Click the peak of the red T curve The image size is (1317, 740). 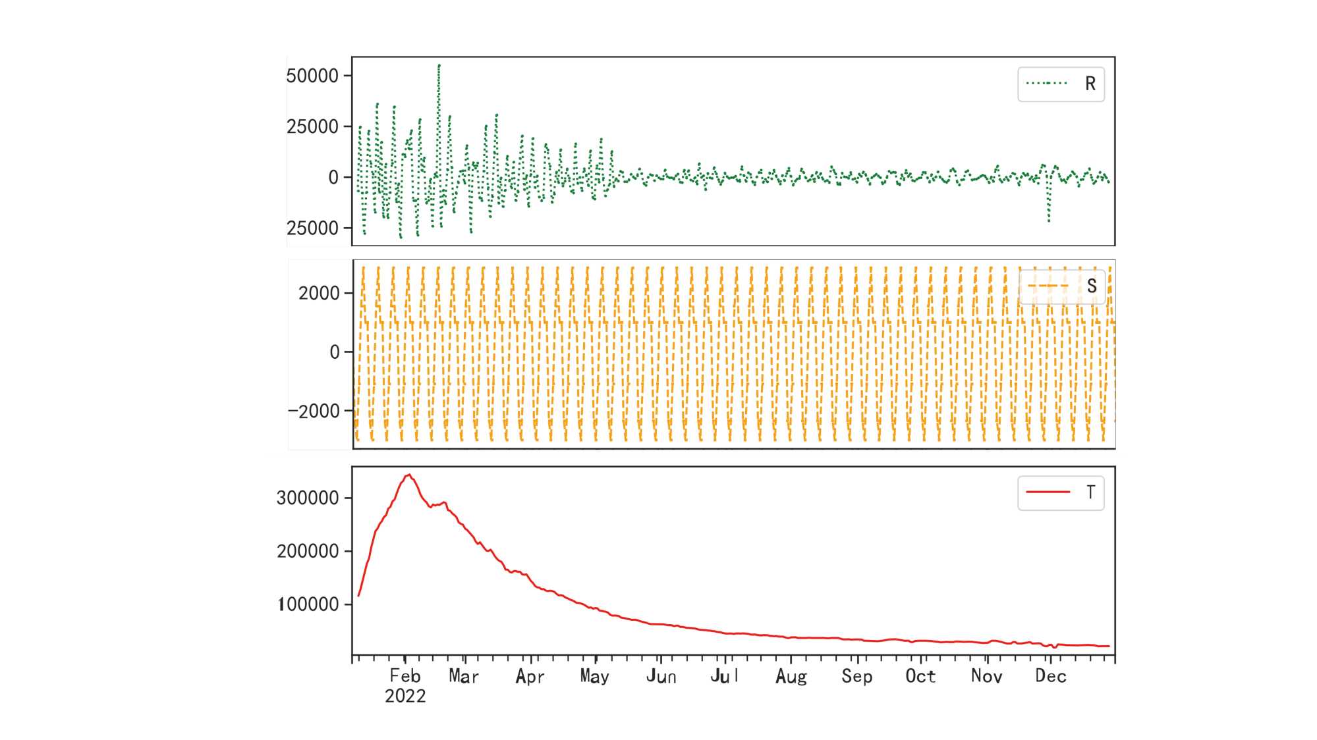(408, 475)
